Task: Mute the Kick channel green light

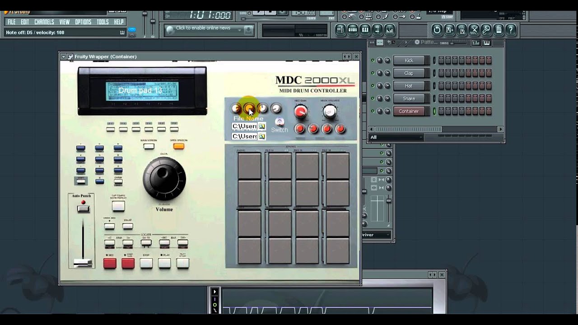Action: click(373, 60)
